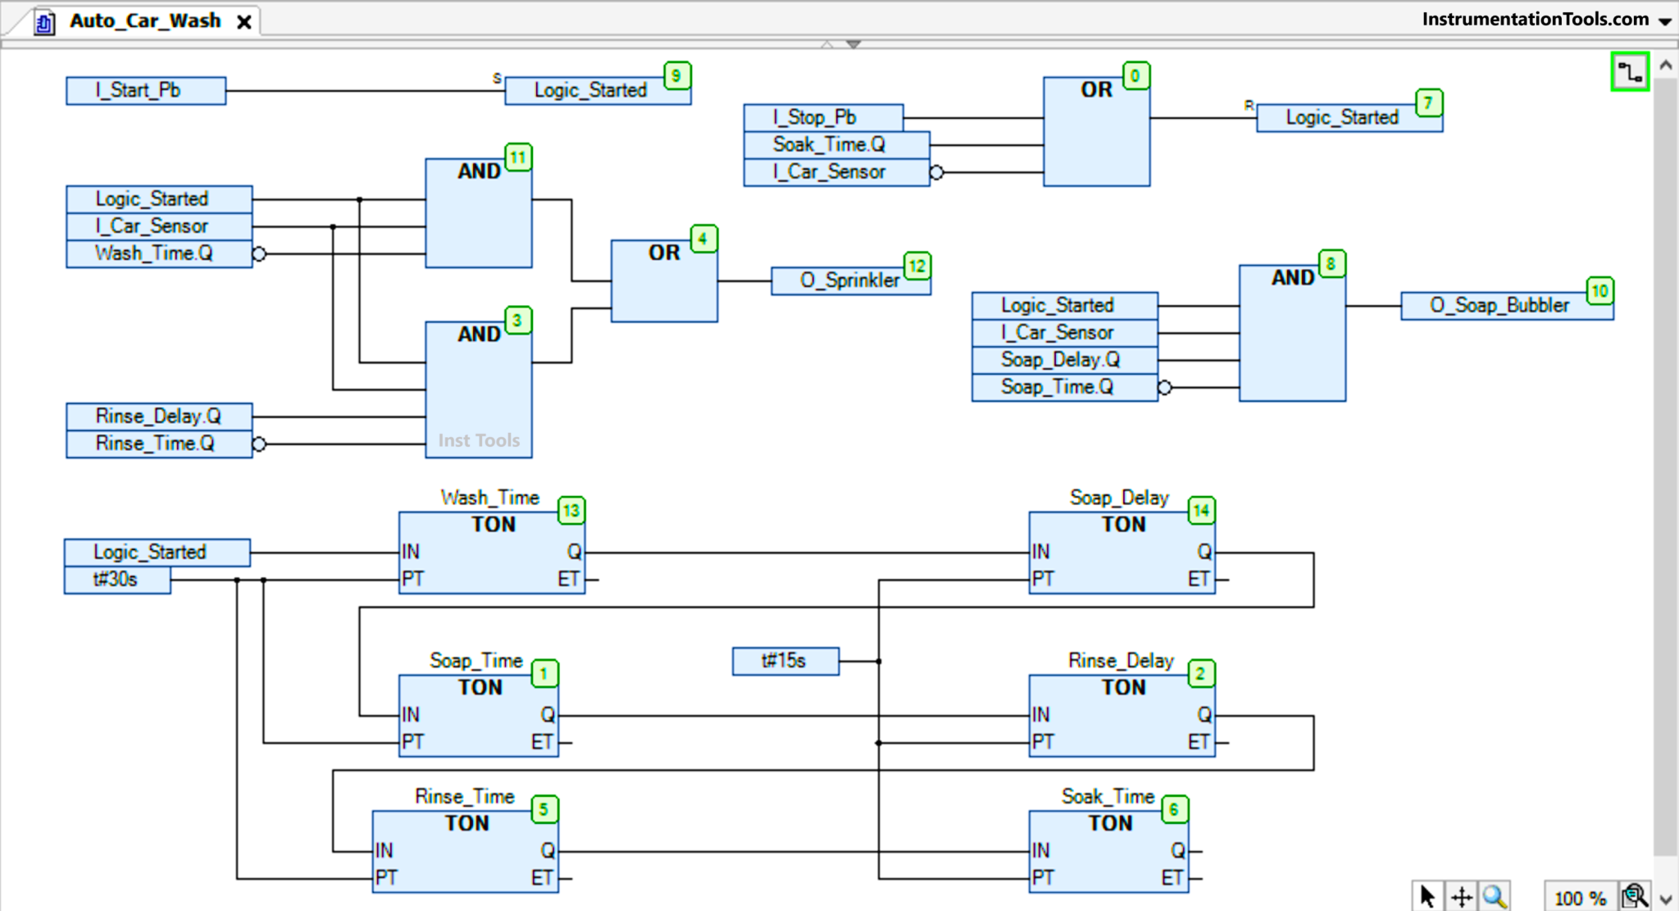
Task: Select the t#15s time constant input
Action: click(x=785, y=661)
